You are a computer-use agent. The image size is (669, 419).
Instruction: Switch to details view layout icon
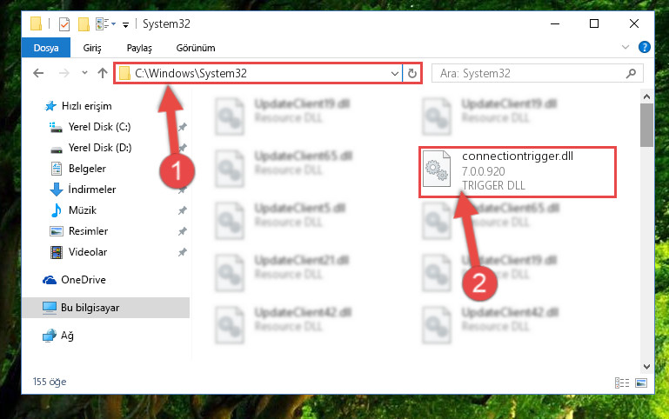(622, 382)
